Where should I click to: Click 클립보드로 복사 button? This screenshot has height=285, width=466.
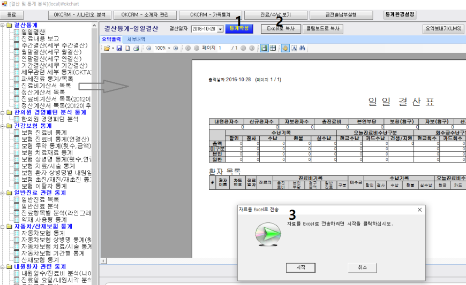click(x=323, y=29)
